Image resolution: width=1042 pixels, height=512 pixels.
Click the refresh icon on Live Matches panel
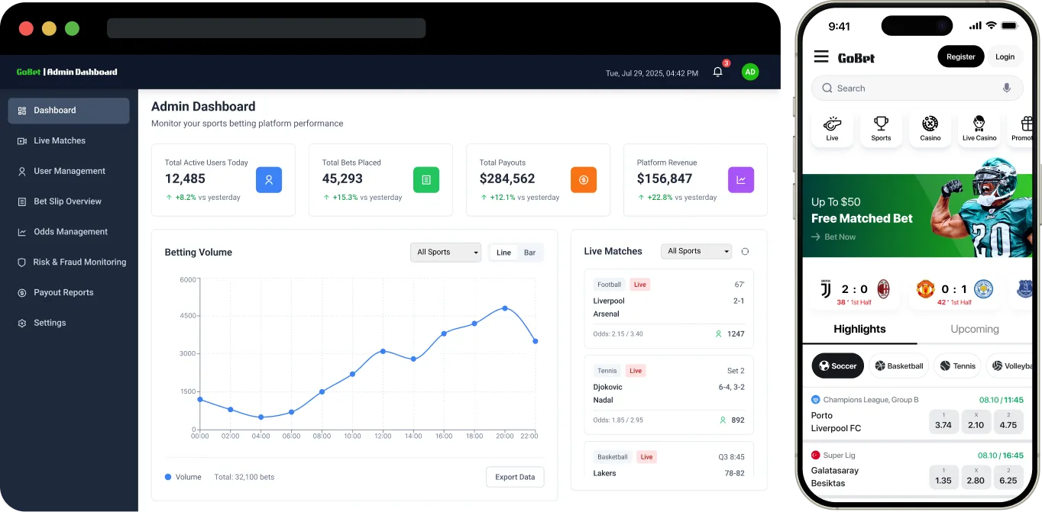746,251
